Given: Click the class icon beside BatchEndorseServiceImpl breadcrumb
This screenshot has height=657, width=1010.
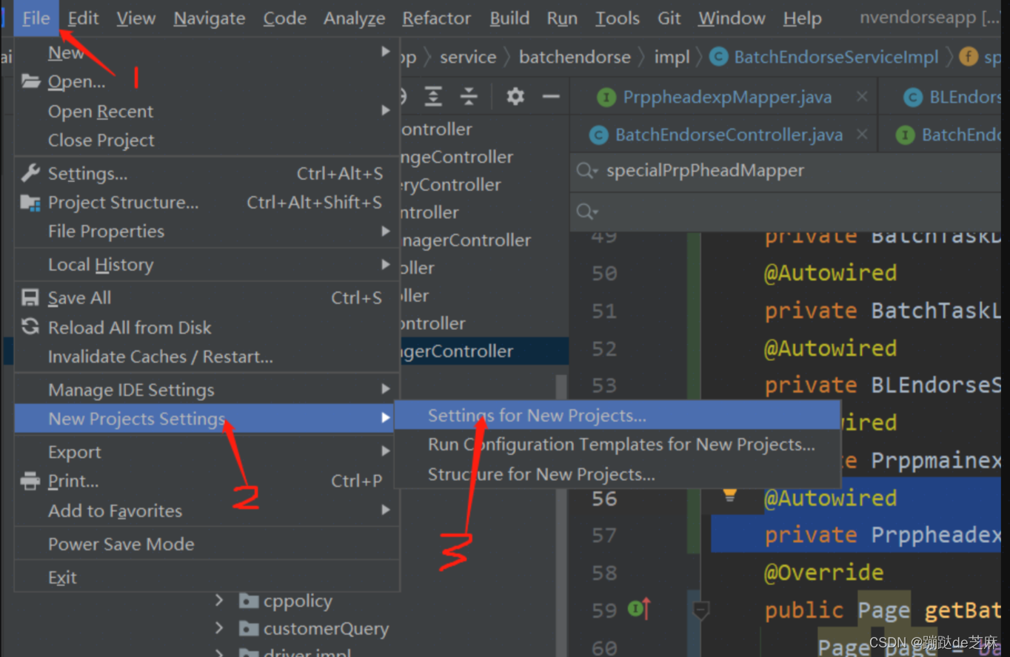Looking at the screenshot, I should point(718,56).
